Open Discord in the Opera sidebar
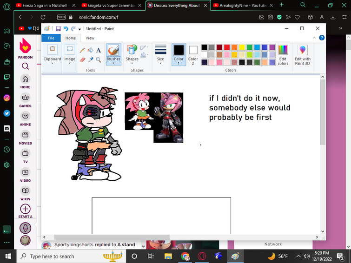This screenshot has height=263, width=351. point(7,128)
